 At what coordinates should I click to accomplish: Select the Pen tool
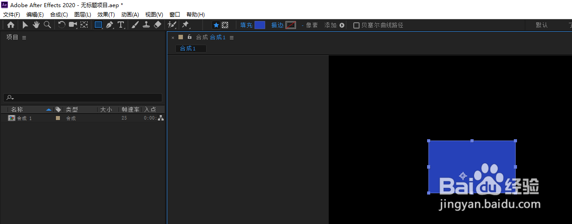pyautogui.click(x=110, y=25)
